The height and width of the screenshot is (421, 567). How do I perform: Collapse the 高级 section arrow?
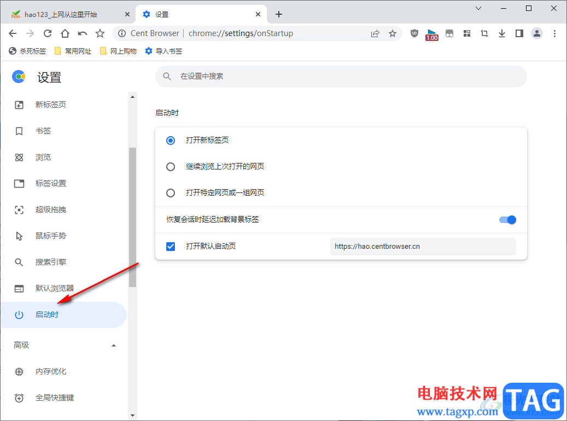[x=114, y=346]
